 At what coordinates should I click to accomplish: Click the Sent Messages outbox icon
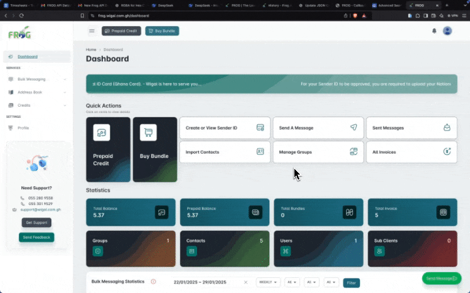click(x=447, y=128)
